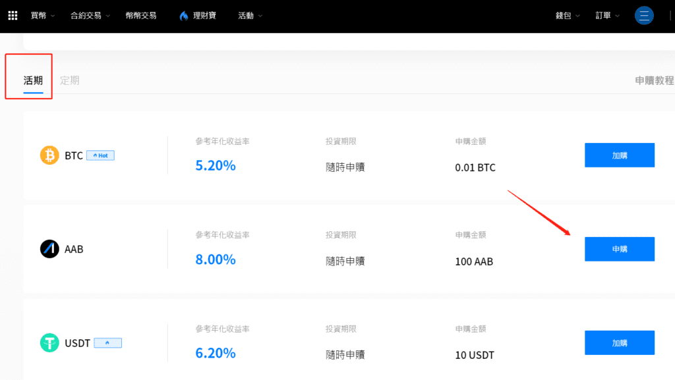Click the 100 AAB subscription amount
Screen dimensions: 675x380
pos(474,261)
